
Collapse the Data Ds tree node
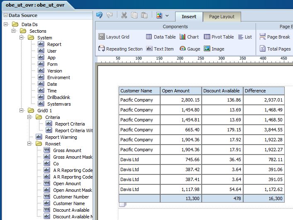6,24
